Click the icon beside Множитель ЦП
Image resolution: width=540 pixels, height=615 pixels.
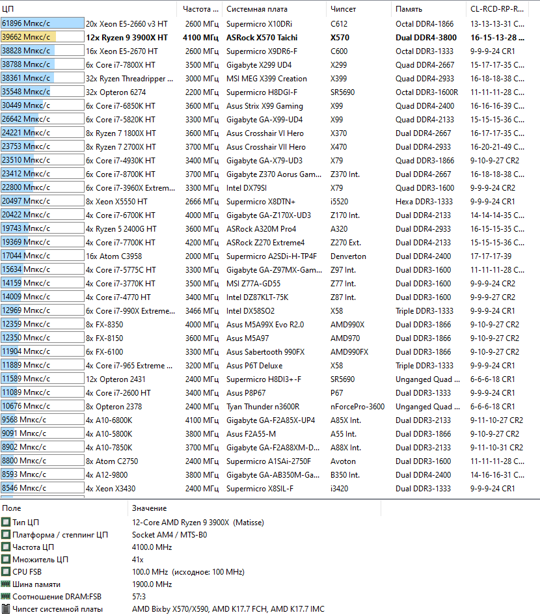pyautogui.click(x=5, y=559)
